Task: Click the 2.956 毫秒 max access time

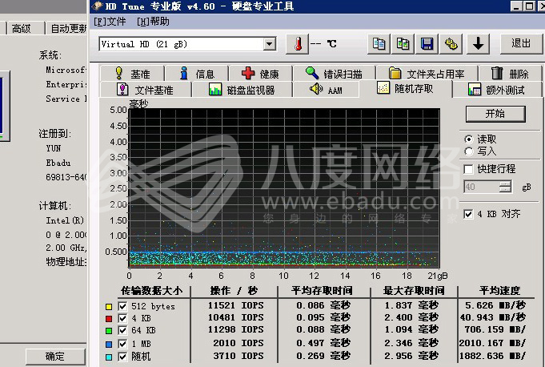Action: pyautogui.click(x=411, y=356)
